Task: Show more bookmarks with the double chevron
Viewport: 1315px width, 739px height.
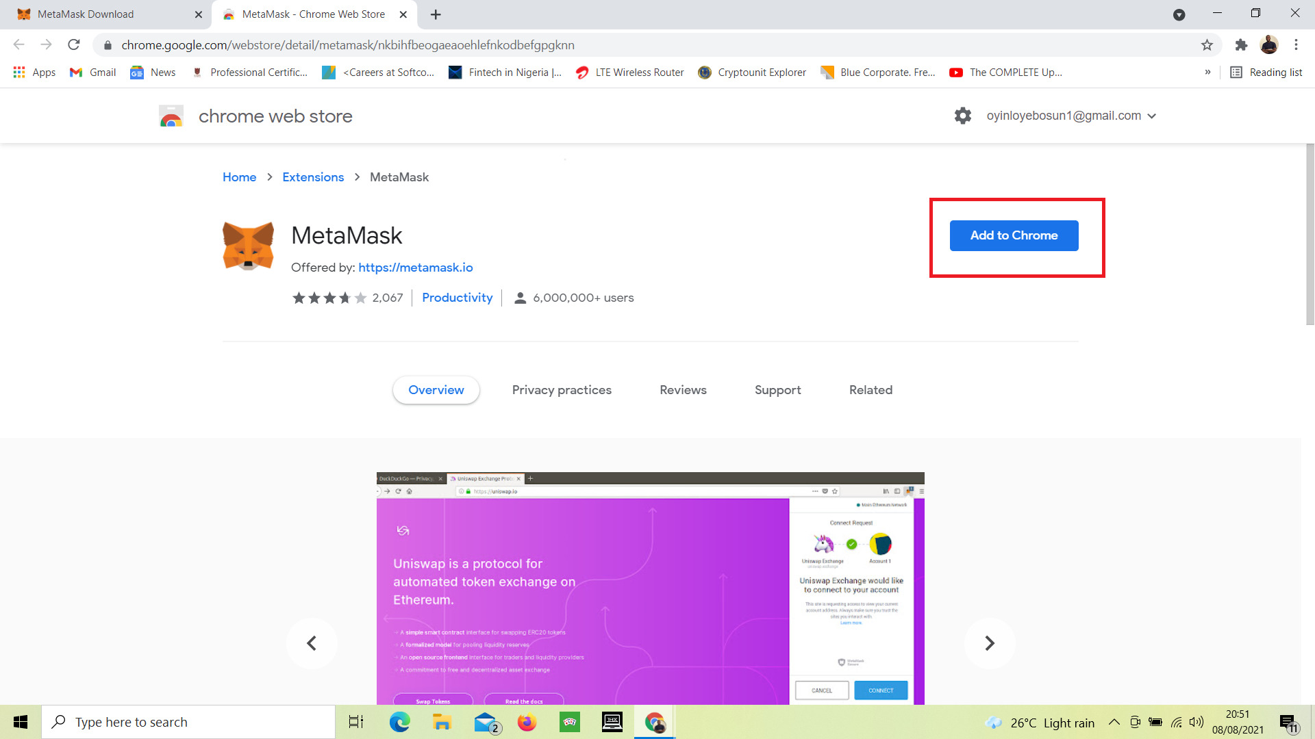Action: pyautogui.click(x=1207, y=73)
